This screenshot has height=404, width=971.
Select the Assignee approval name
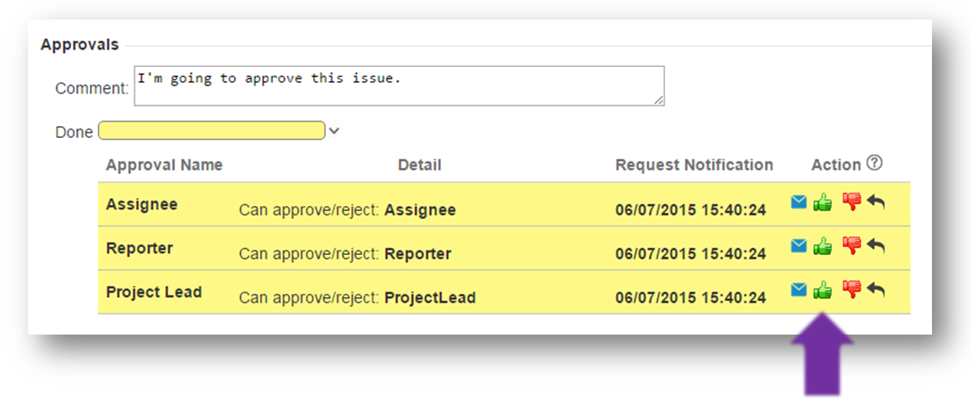coord(141,204)
